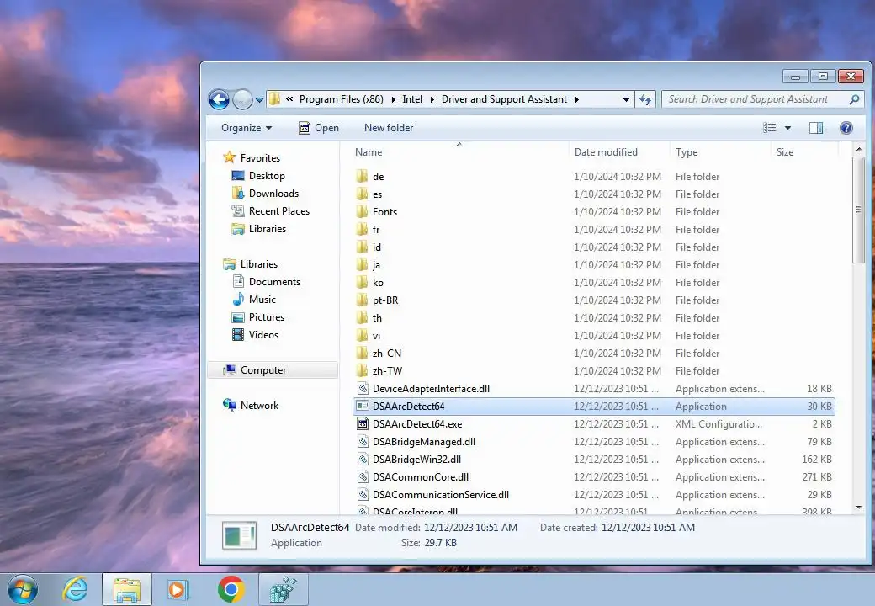Select DSABridgeWin32.dll file
This screenshot has height=606, width=875.
pos(594,460)
